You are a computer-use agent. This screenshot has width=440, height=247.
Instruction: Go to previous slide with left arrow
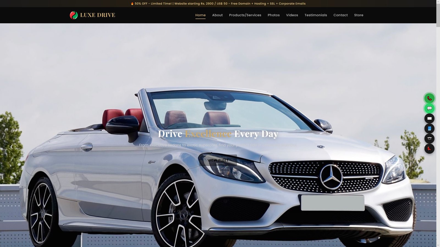[x=11, y=147]
